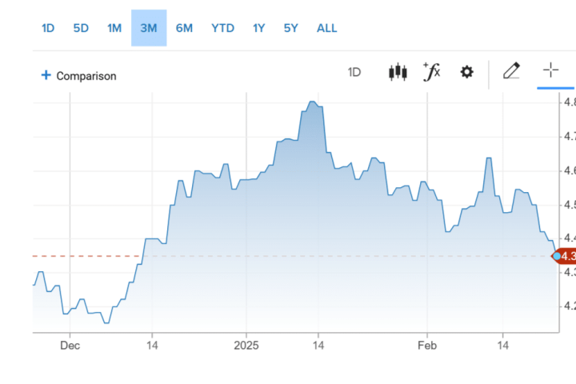The image size is (576, 384).
Task: Switch to the 1D time range
Action: pos(48,28)
